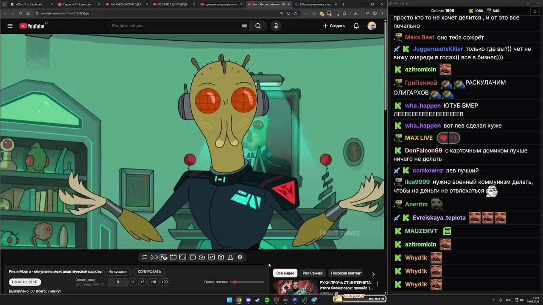The image size is (543, 305).
Task: Open more options for the SOBOLEV video
Action: (377, 283)
